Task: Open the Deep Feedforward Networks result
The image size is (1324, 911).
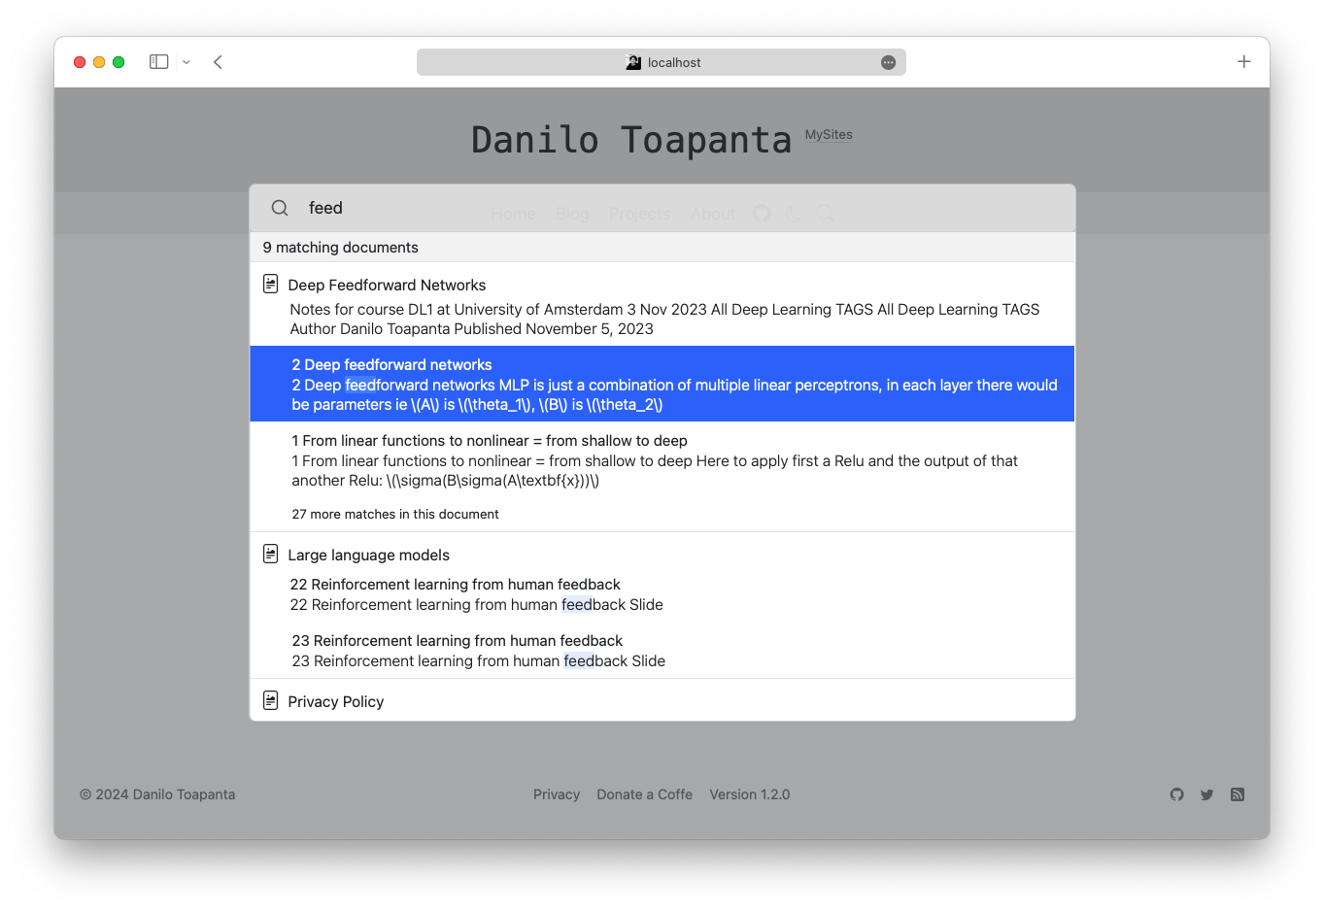Action: pos(387,285)
